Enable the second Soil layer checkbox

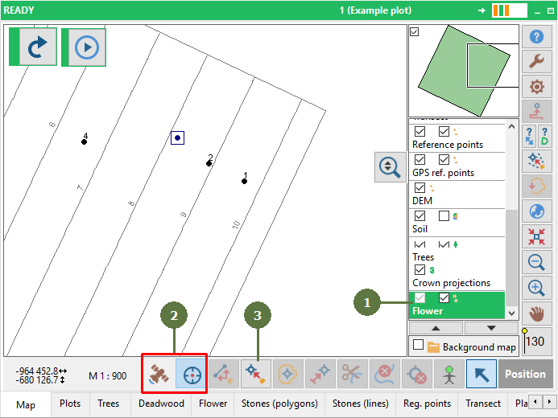coord(444,215)
